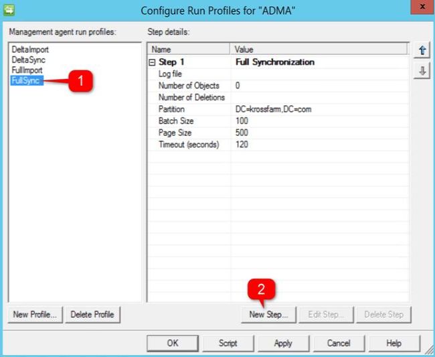Click the Name column header
Image resolution: width=435 pixels, height=357 pixels.
pos(189,50)
